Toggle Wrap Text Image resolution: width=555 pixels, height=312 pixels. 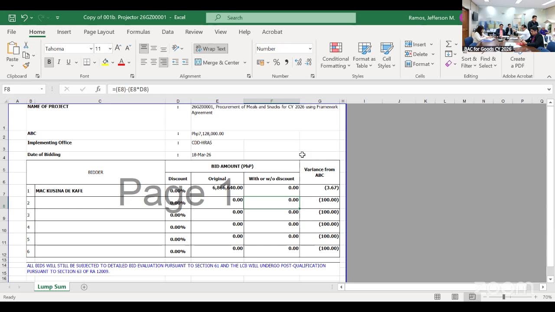pos(210,49)
